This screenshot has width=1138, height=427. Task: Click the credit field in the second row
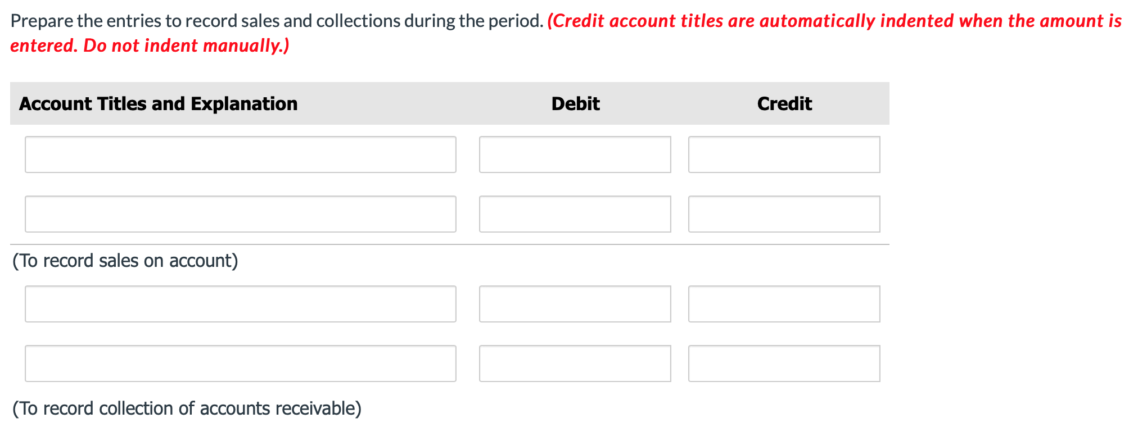[784, 214]
